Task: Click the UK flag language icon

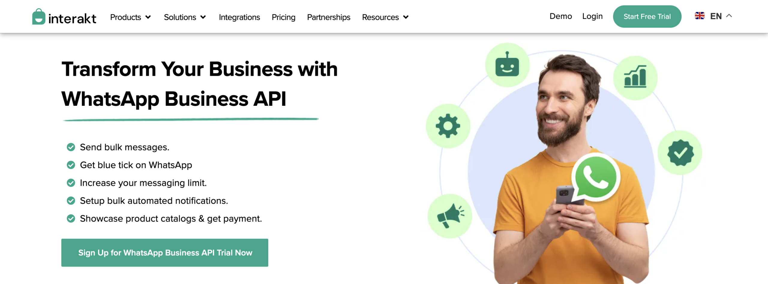Action: point(700,16)
